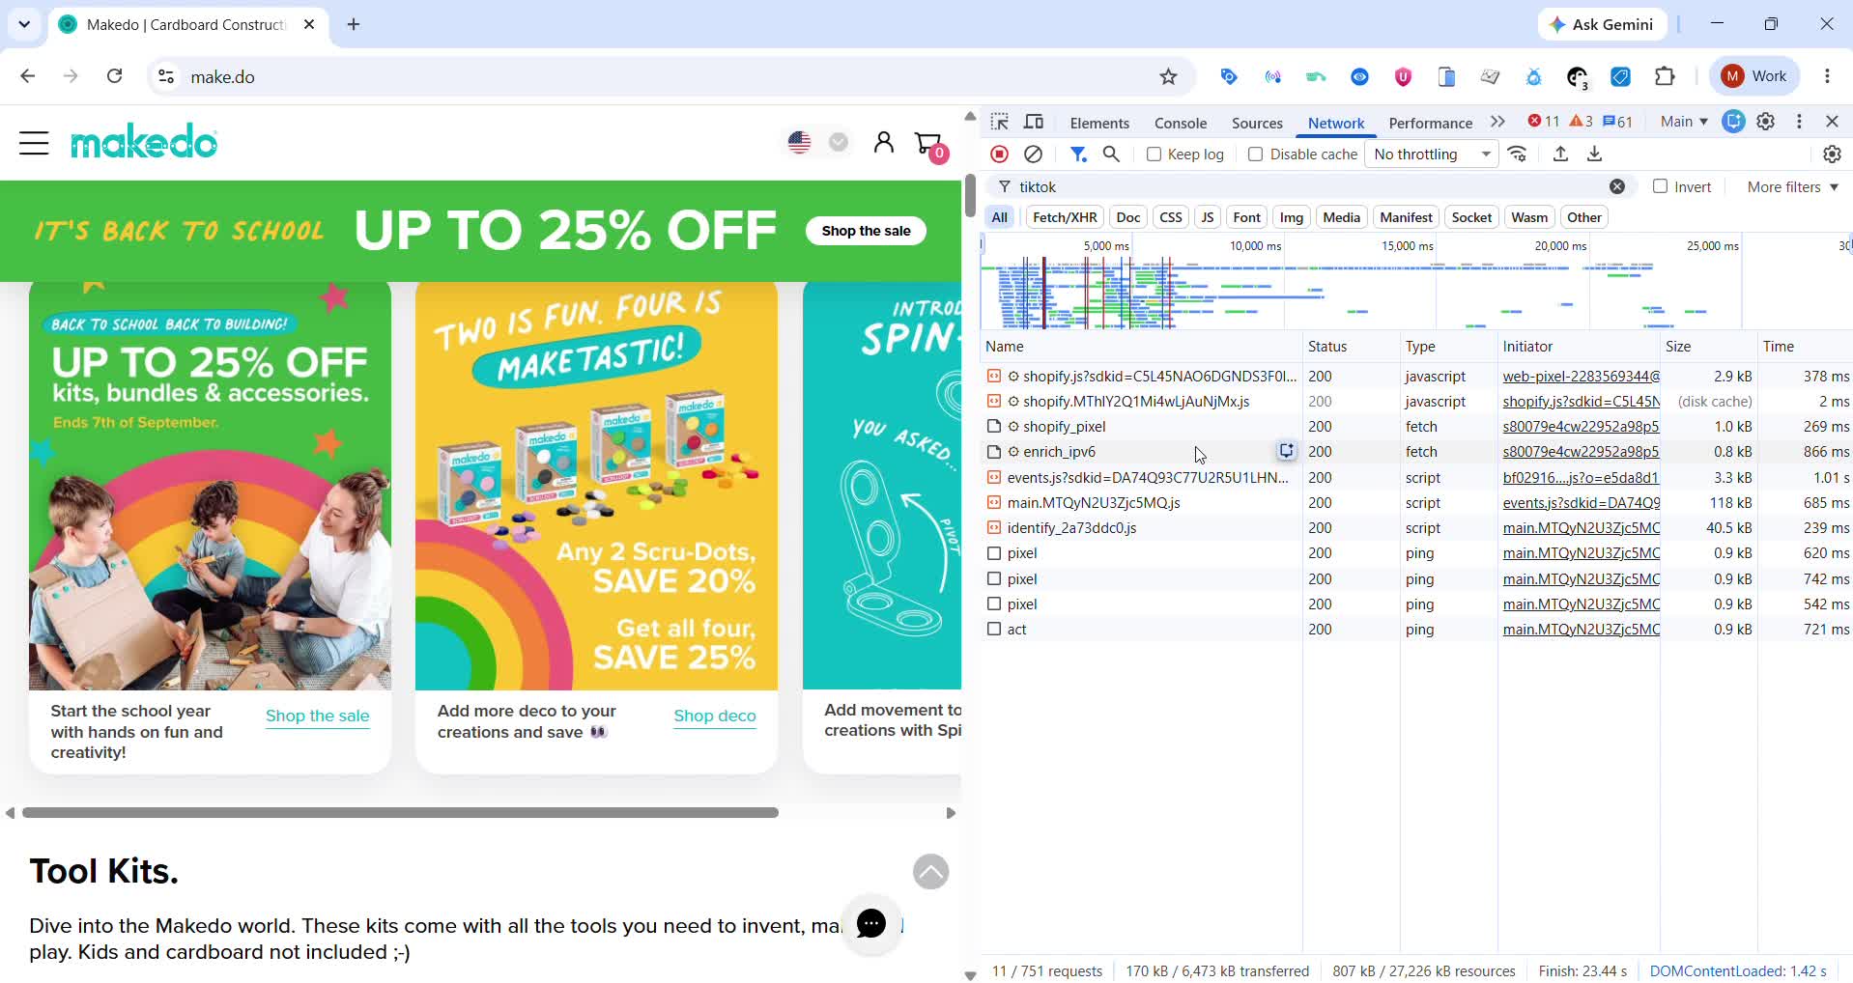Open the Chrome three-dot menu

1827,76
